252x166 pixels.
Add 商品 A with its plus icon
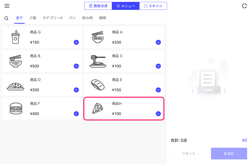pos(158,42)
